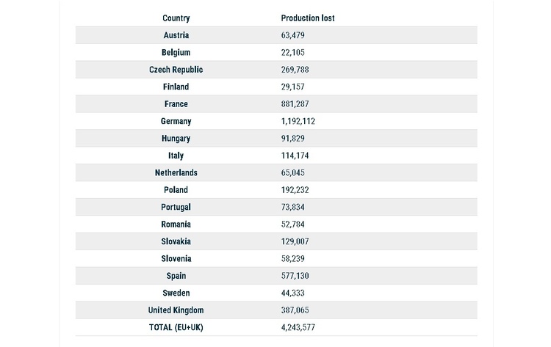The width and height of the screenshot is (551, 347).
Task: Select France's value 881,287
Action: click(295, 104)
